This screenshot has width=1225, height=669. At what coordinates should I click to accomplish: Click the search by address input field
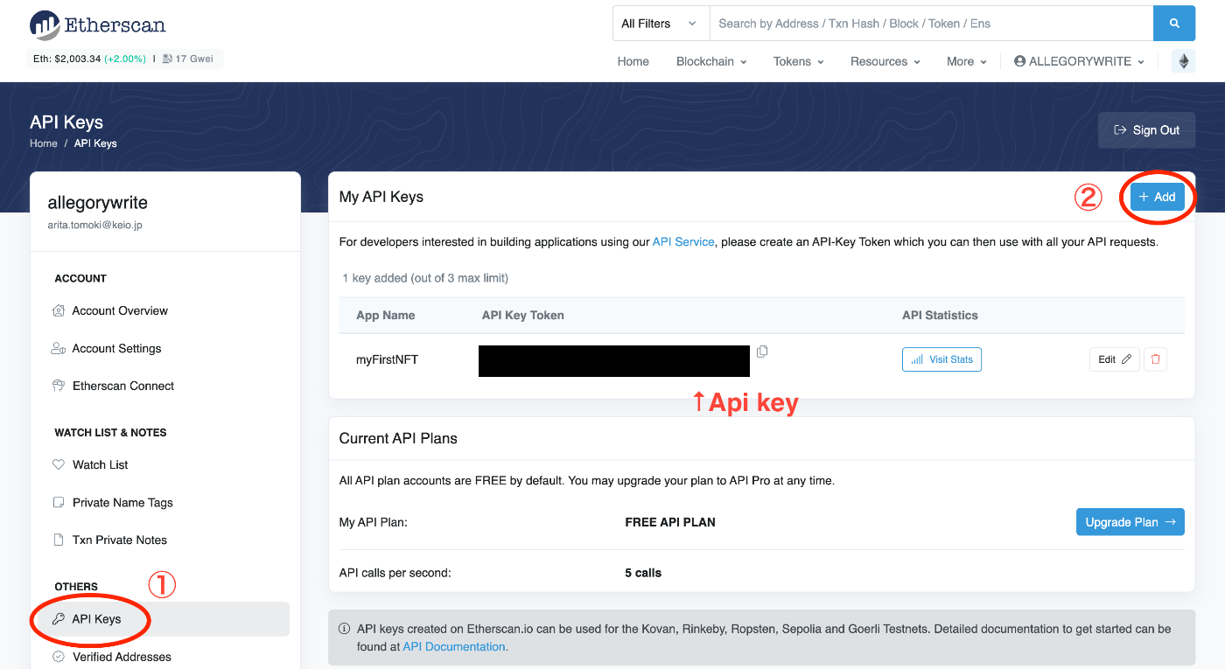tap(931, 24)
